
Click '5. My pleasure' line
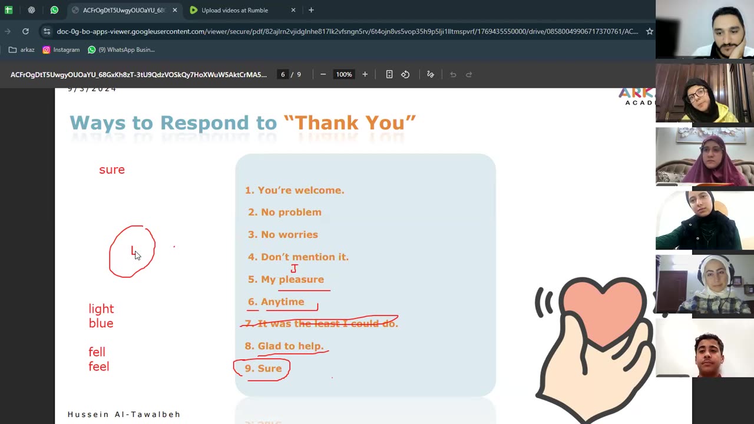click(286, 279)
